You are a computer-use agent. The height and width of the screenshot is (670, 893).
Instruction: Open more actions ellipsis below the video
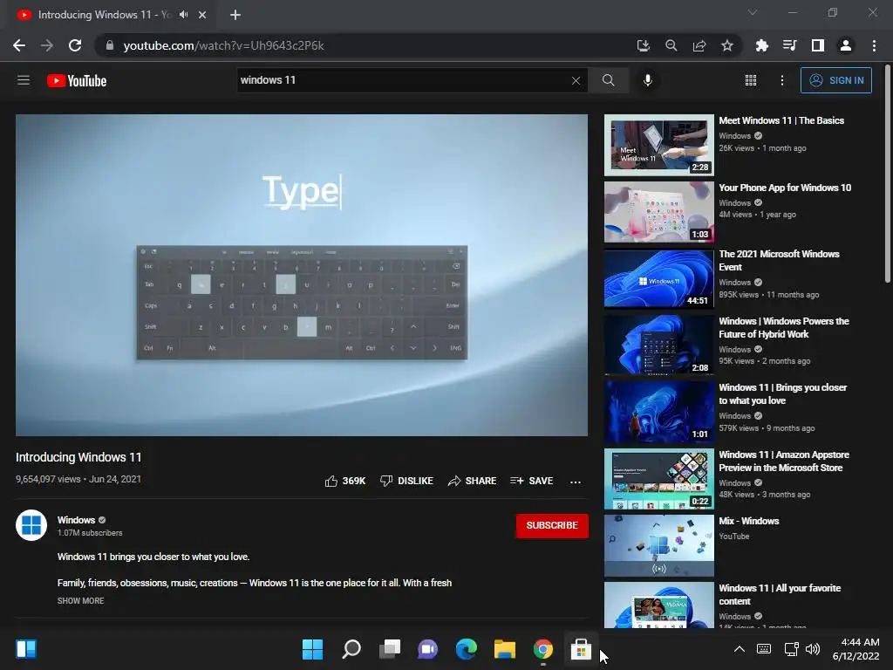click(576, 482)
